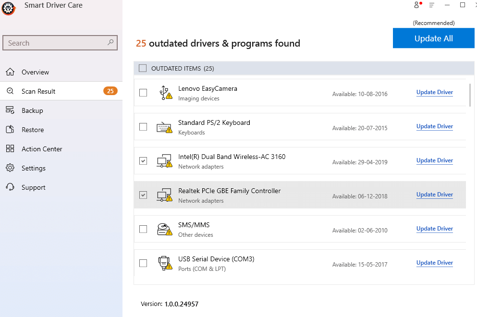Click the Scan Result magnifier icon
This screenshot has height=317, width=477.
[10, 91]
